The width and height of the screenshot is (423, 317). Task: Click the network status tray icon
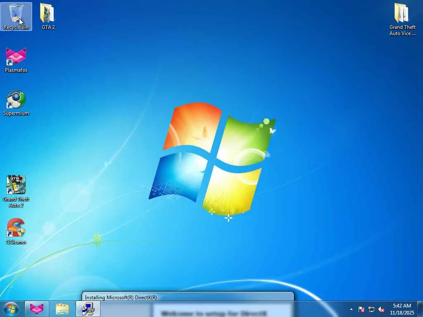click(x=371, y=310)
